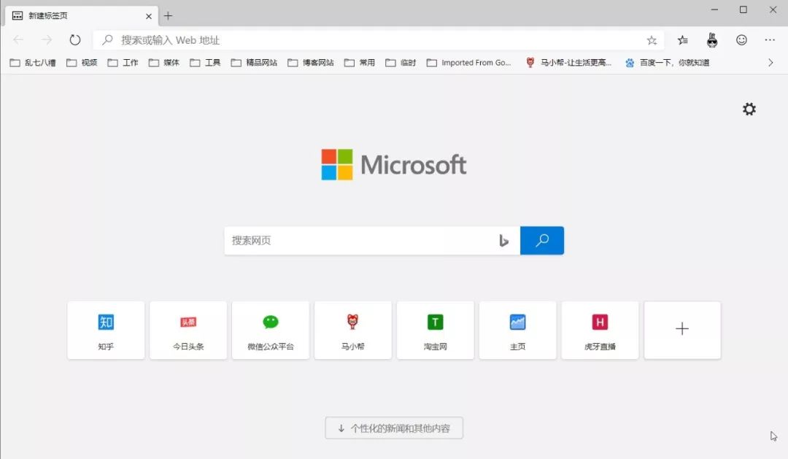Open the 精品网站 bookmarks folder
The height and width of the screenshot is (459, 788).
coord(255,63)
